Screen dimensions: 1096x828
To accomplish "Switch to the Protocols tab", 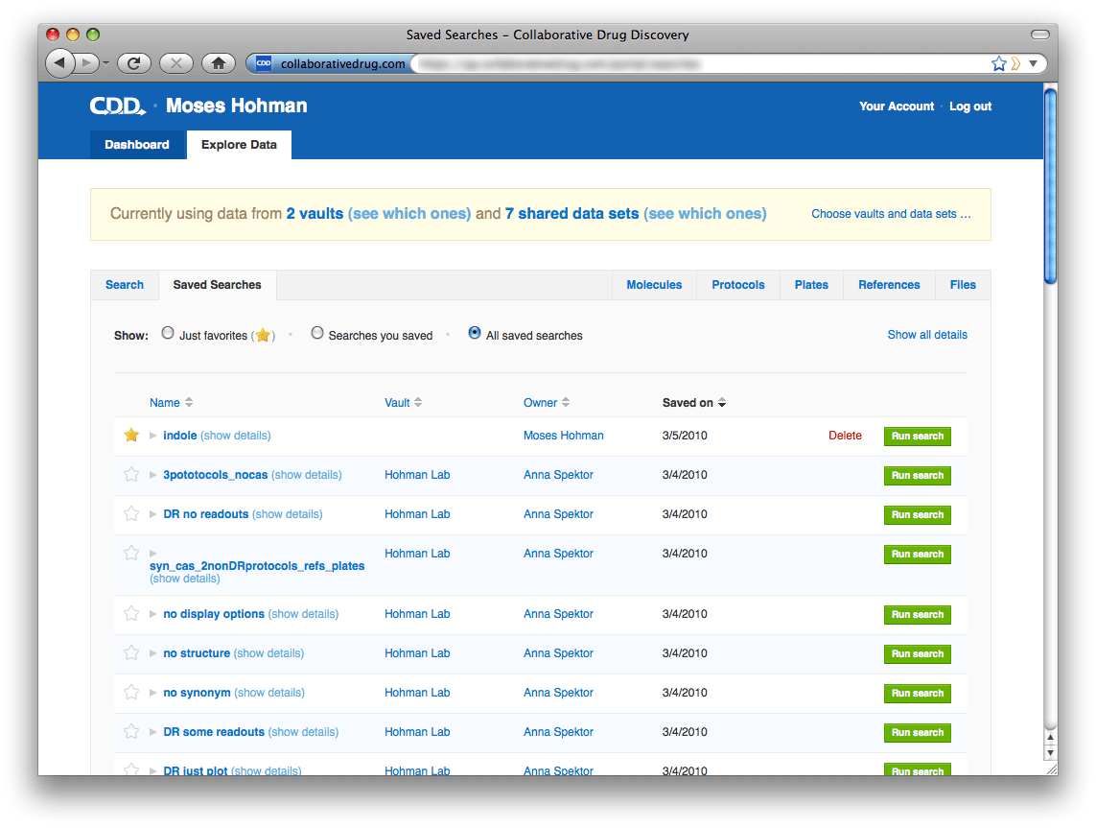I will [738, 285].
